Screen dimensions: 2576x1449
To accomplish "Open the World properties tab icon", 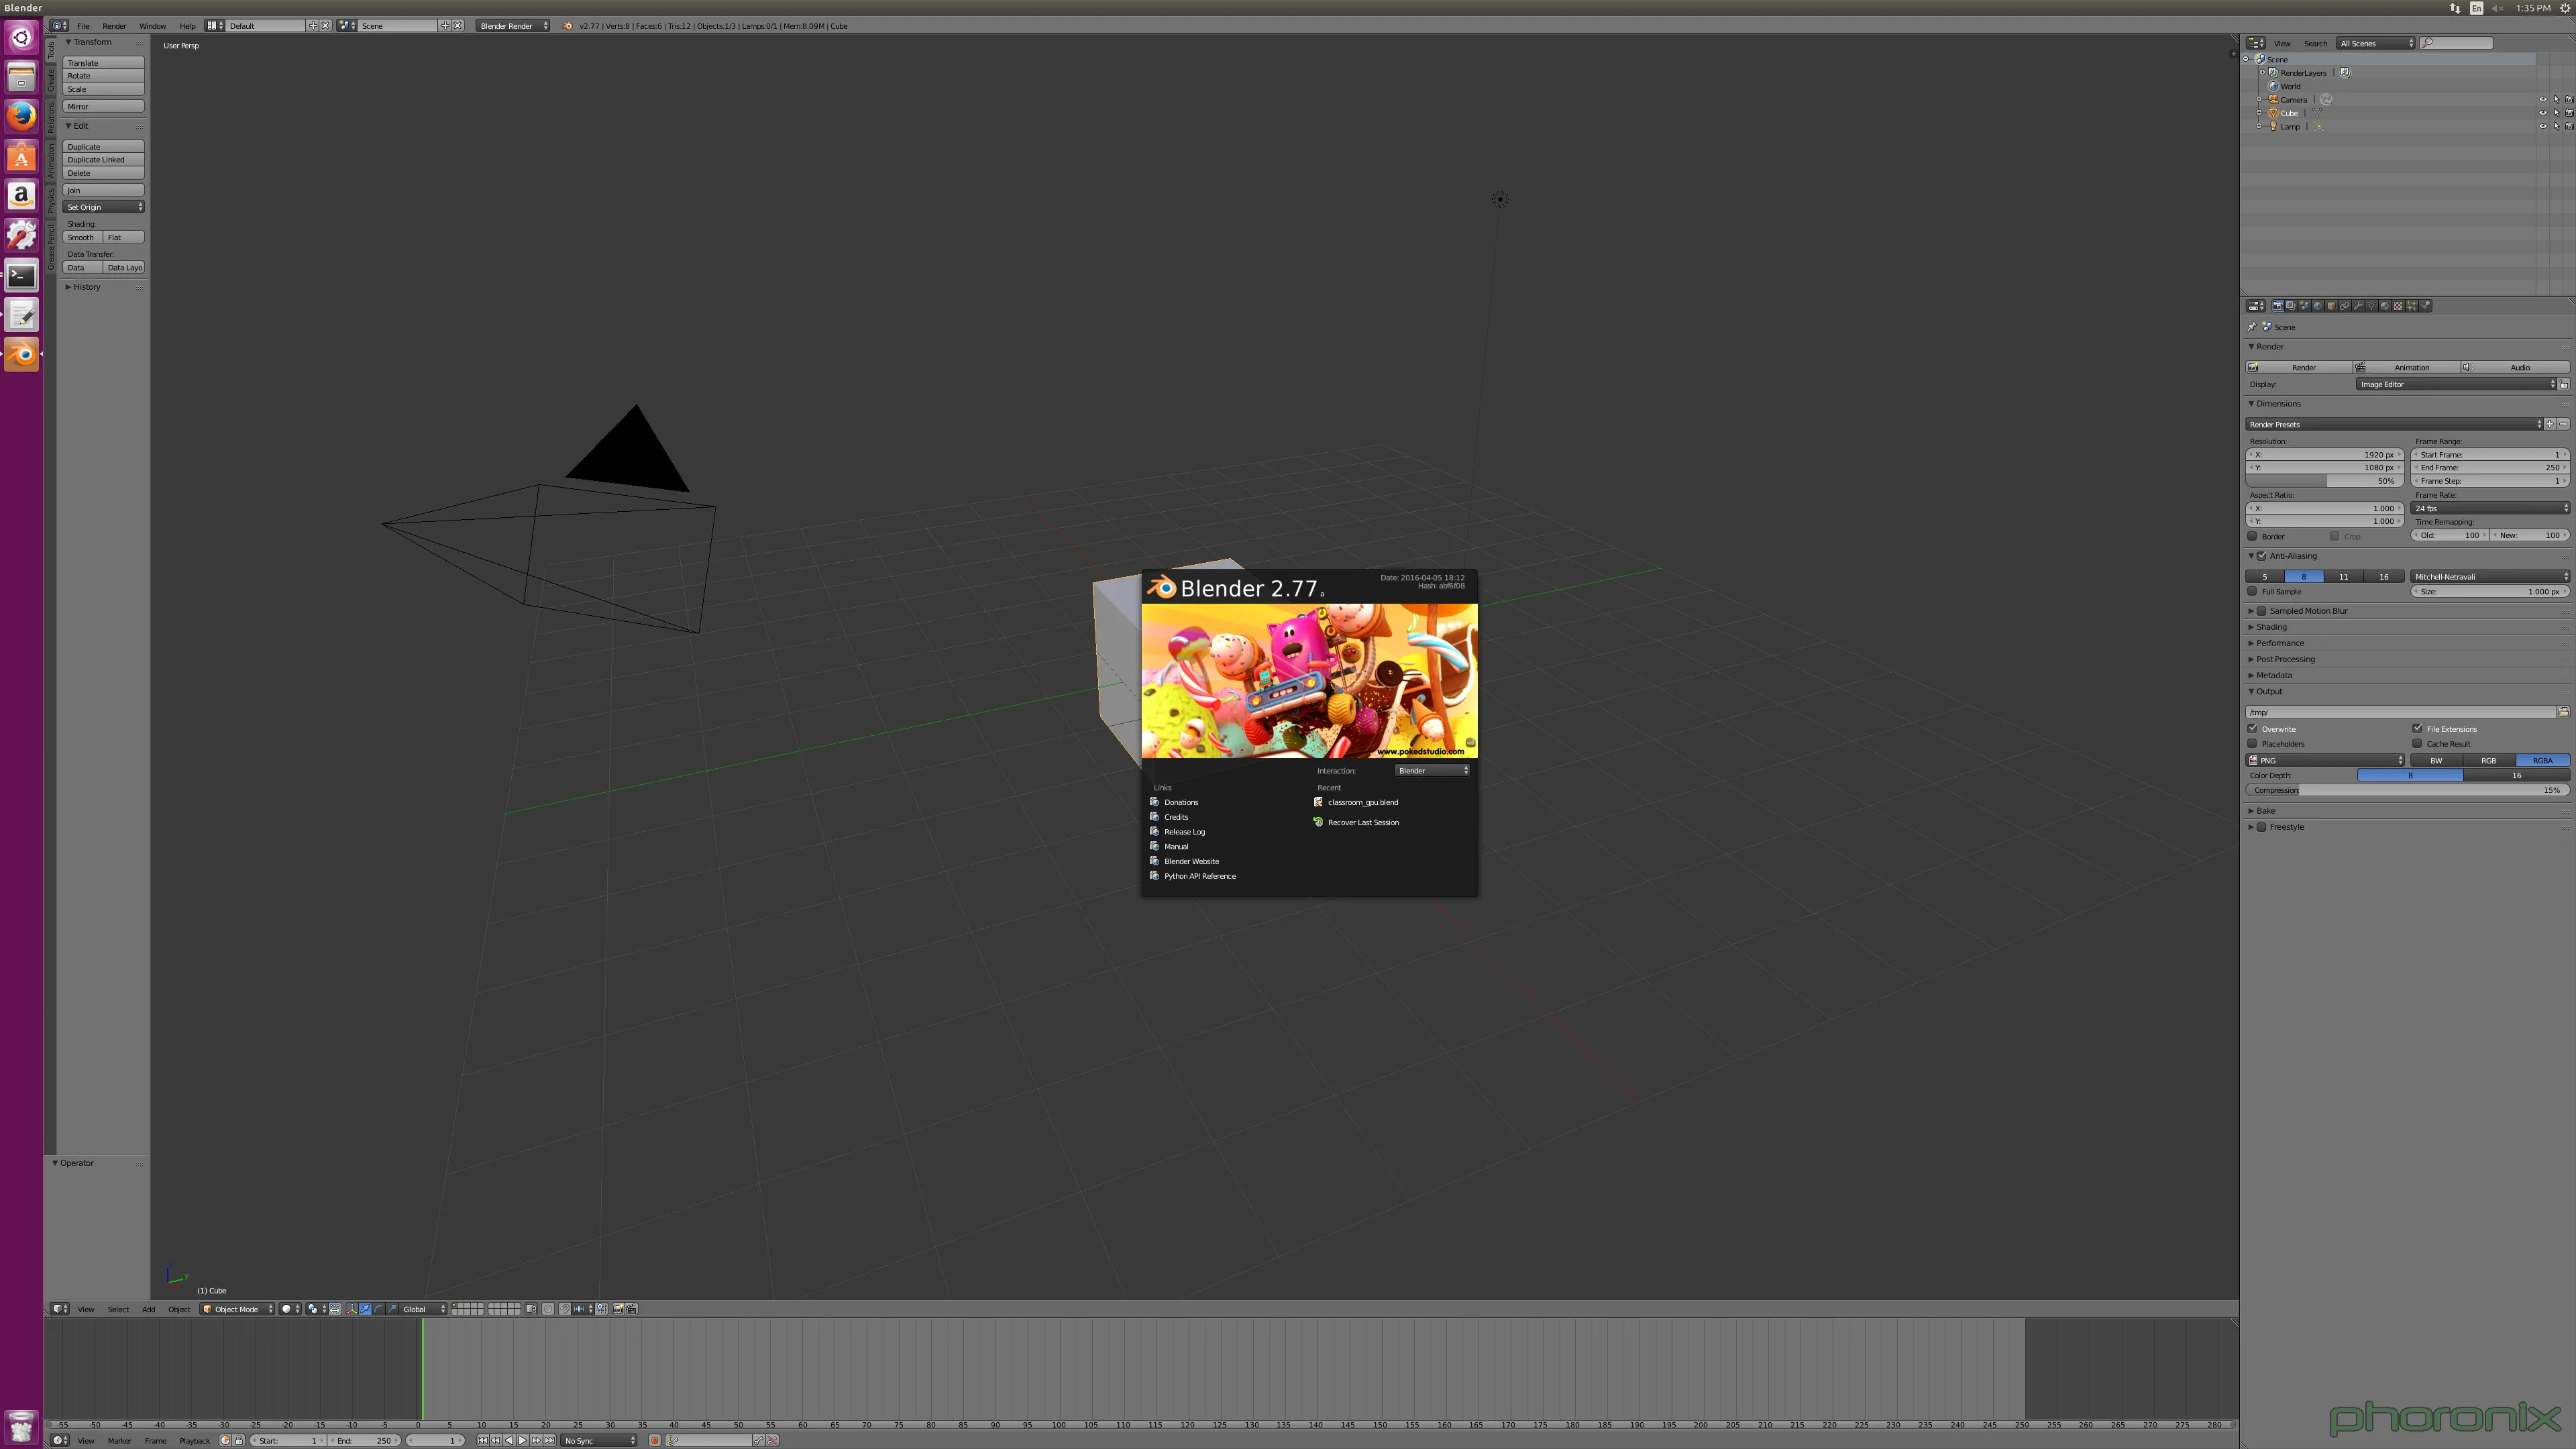I will [x=2318, y=306].
